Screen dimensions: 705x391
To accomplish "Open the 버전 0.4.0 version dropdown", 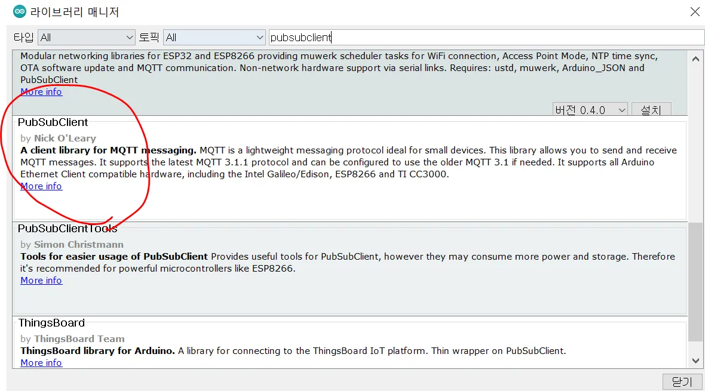I will 590,110.
